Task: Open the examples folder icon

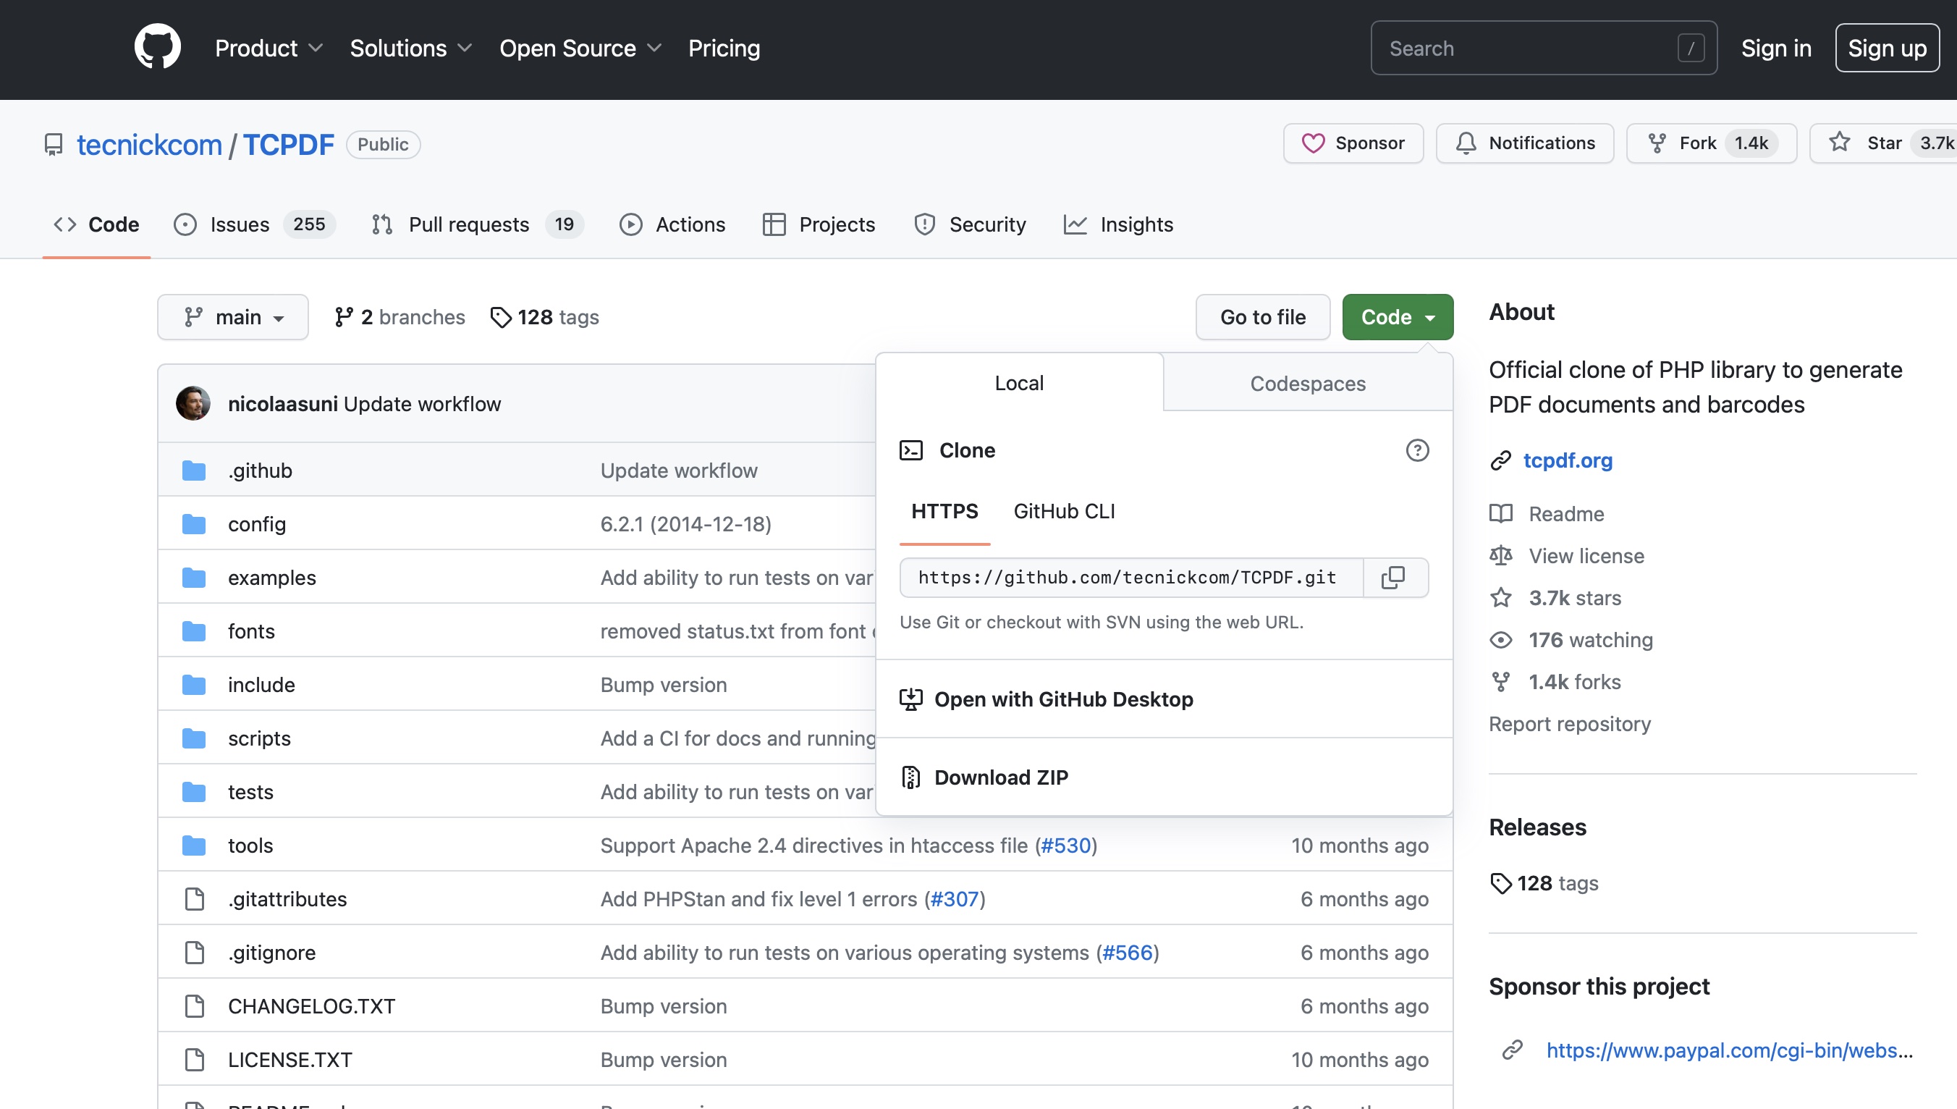Action: [x=194, y=578]
